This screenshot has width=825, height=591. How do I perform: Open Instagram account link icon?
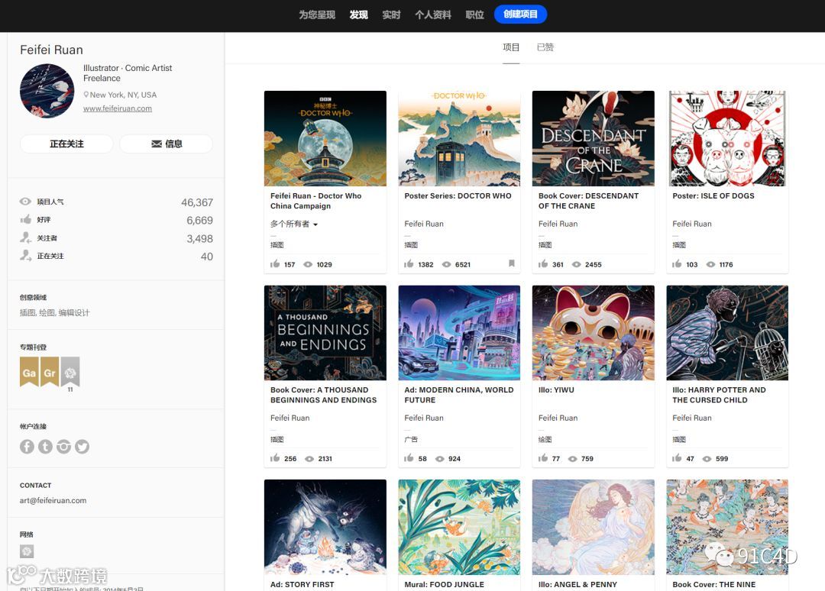pyautogui.click(x=63, y=447)
